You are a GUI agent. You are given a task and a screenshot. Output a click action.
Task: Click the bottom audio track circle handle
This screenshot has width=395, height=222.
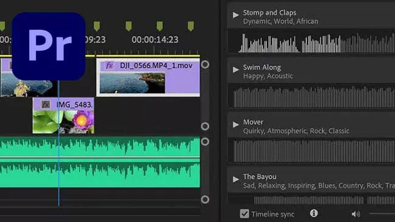tap(205, 199)
